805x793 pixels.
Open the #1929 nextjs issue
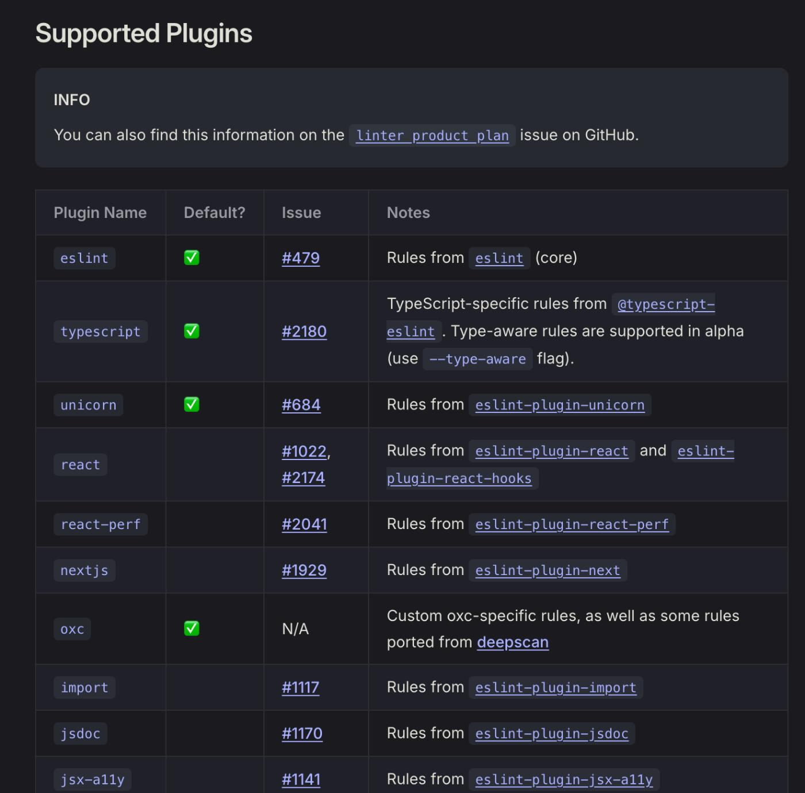click(x=304, y=570)
